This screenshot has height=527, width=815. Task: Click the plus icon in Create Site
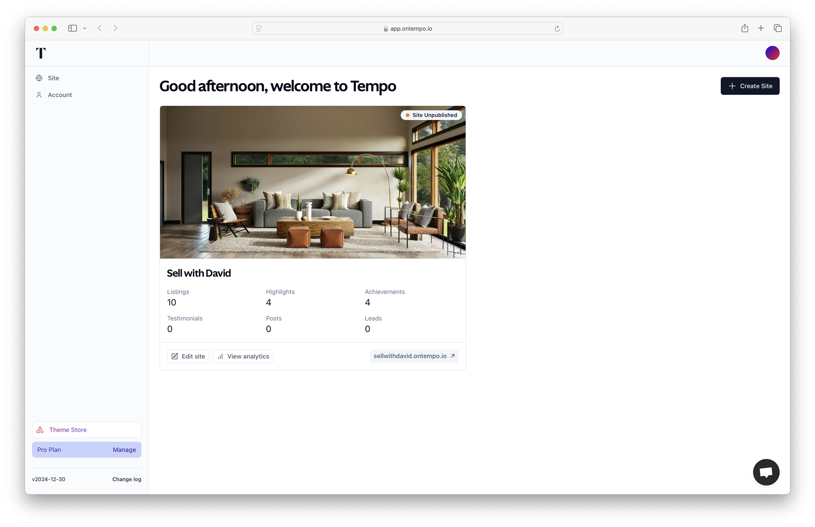click(x=732, y=86)
